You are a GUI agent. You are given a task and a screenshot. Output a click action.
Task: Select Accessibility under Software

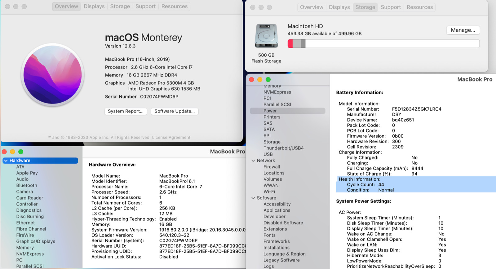(x=277, y=204)
